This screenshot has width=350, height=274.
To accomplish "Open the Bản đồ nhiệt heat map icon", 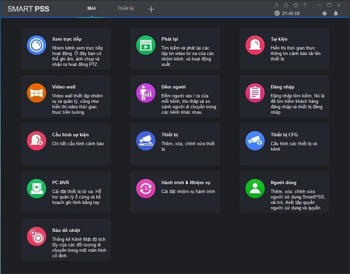I will (x=36, y=236).
